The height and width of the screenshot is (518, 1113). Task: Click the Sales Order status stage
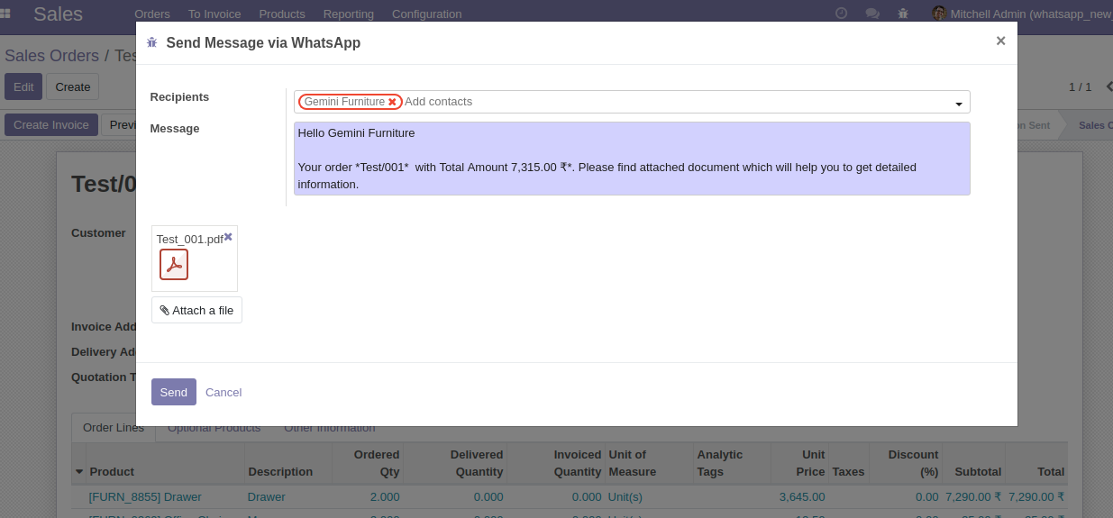click(1090, 125)
